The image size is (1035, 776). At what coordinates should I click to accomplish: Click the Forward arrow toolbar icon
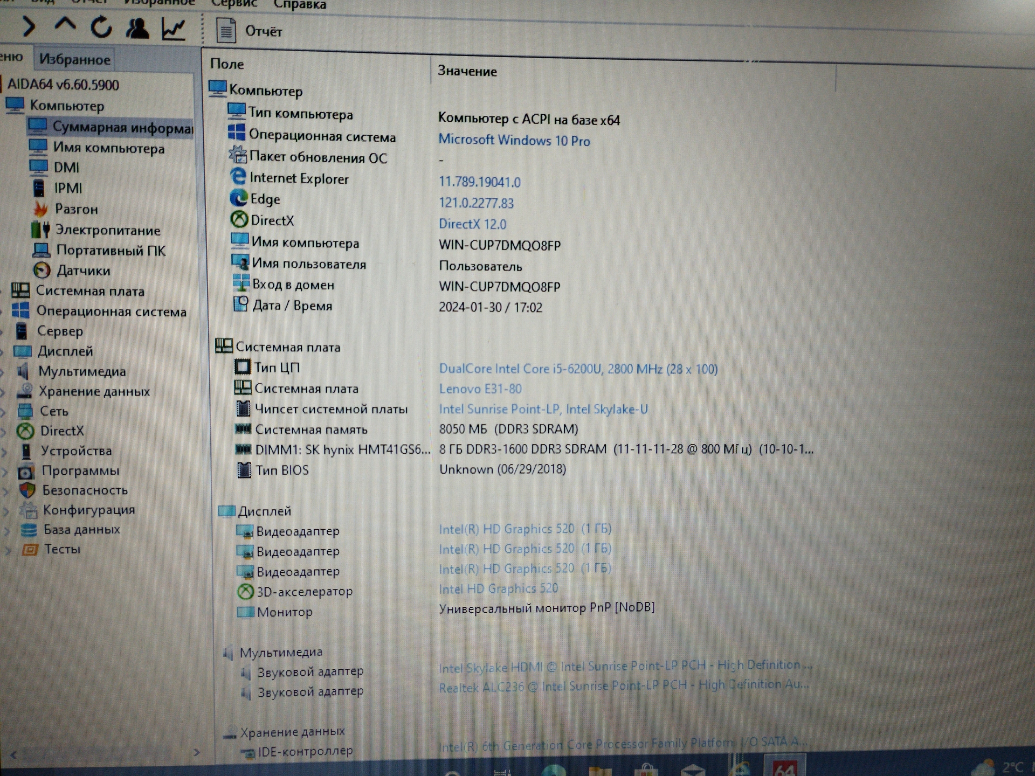click(29, 26)
